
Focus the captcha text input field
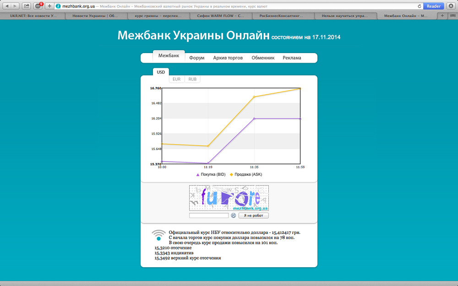tap(209, 216)
